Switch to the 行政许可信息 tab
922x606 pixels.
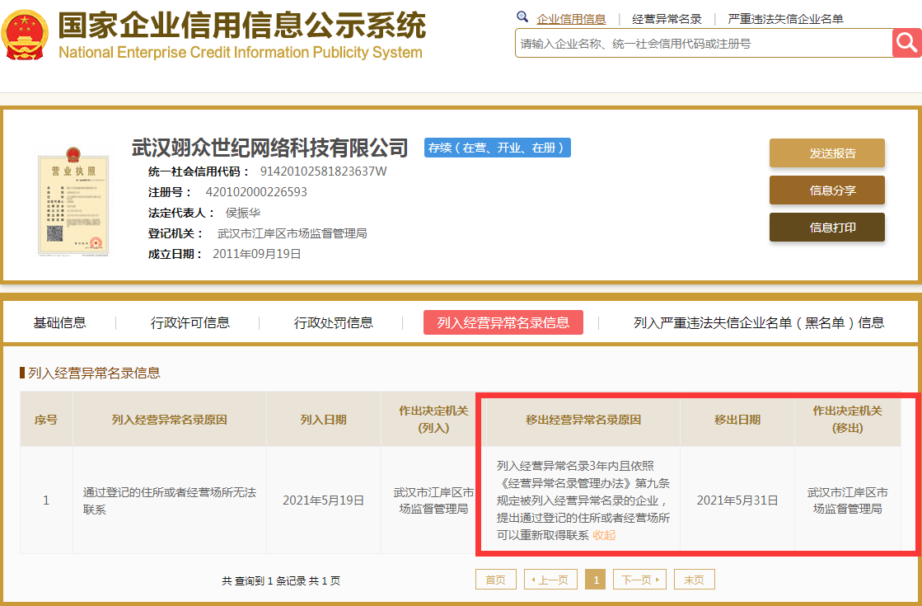(190, 323)
